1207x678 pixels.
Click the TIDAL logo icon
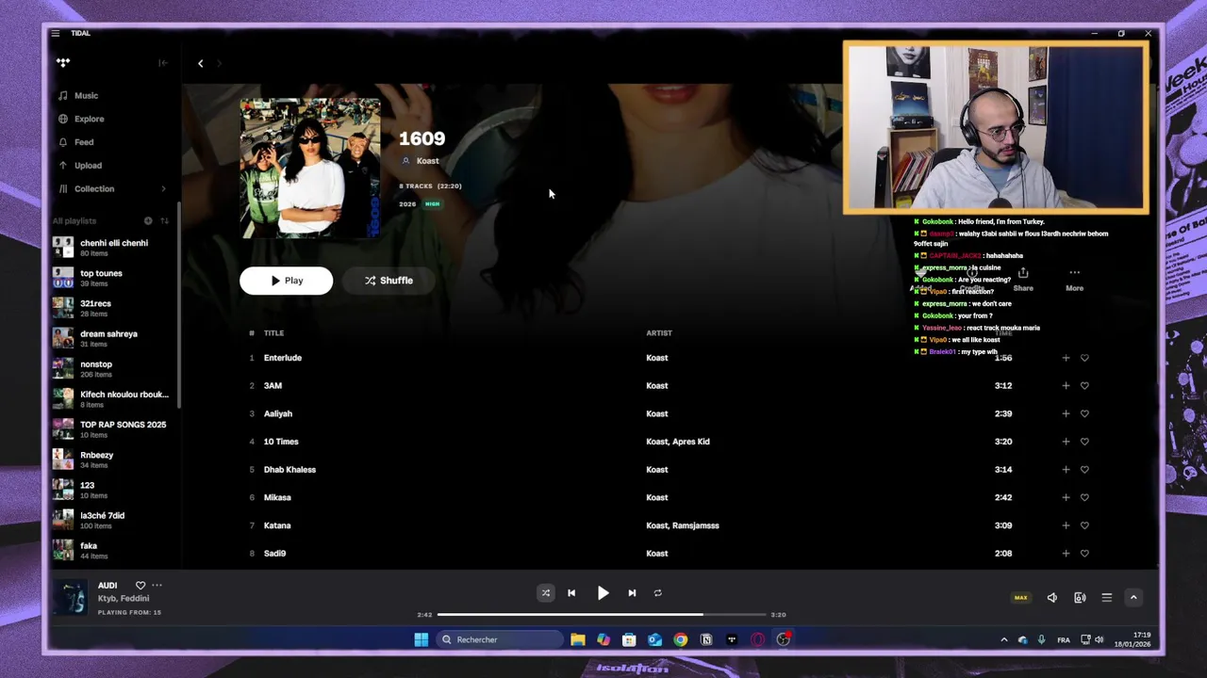click(x=63, y=63)
